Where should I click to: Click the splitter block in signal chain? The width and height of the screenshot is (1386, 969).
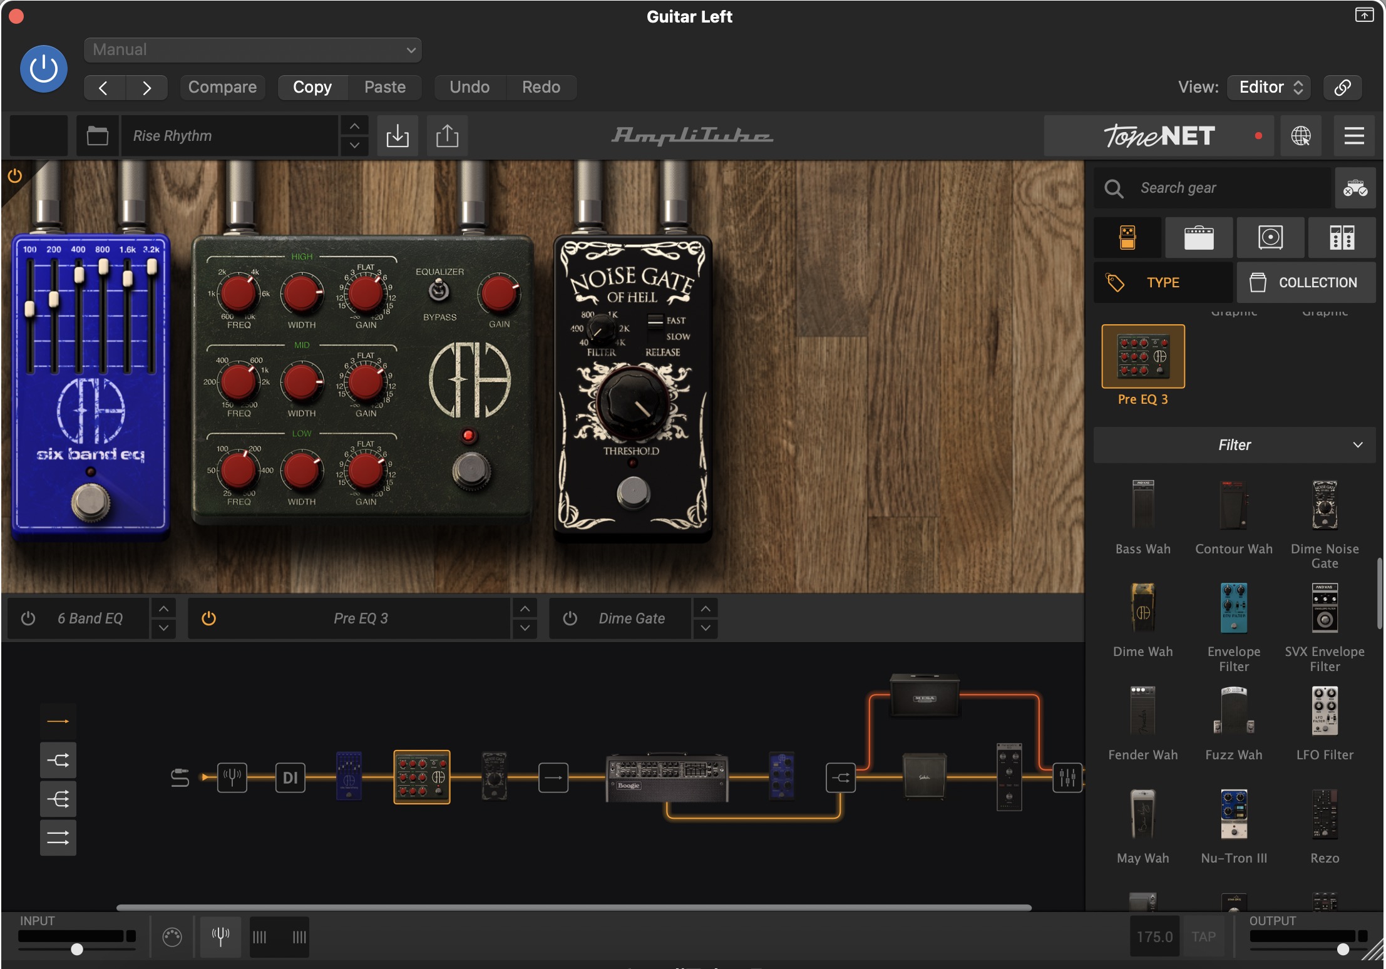(x=841, y=777)
